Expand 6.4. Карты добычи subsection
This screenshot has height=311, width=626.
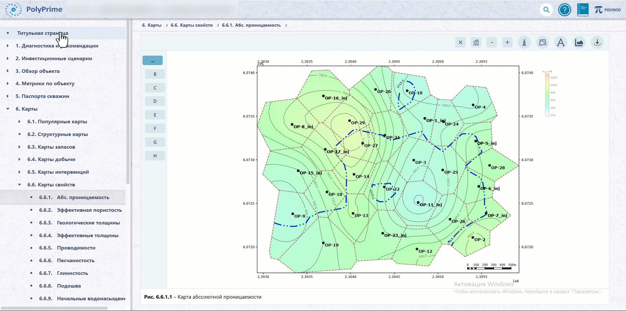20,159
